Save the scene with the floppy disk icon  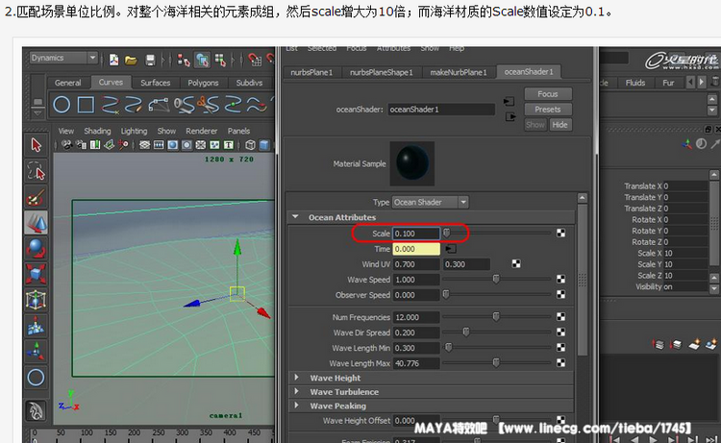point(150,60)
